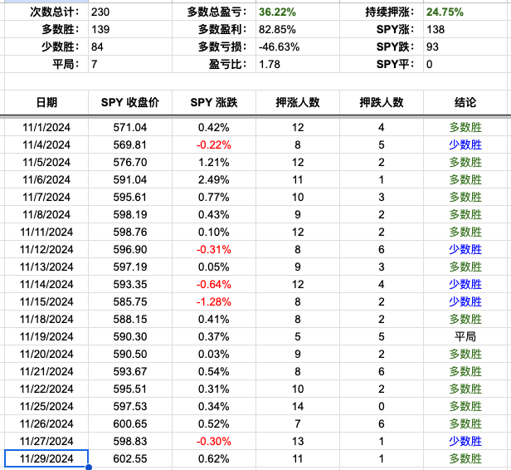Click the SPY 收盘价 column header
Screen dimensions: 511x470
pyautogui.click(x=130, y=102)
